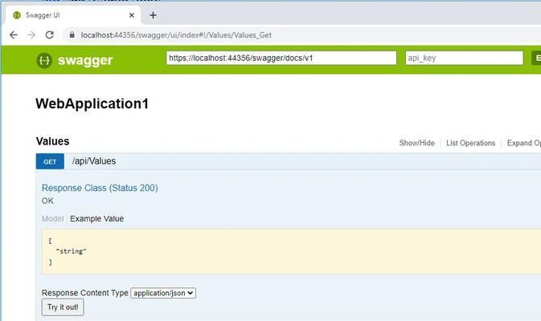Screen dimensions: 541x321
Task: Click Response Class (Status 200) heading
Action: pos(100,188)
